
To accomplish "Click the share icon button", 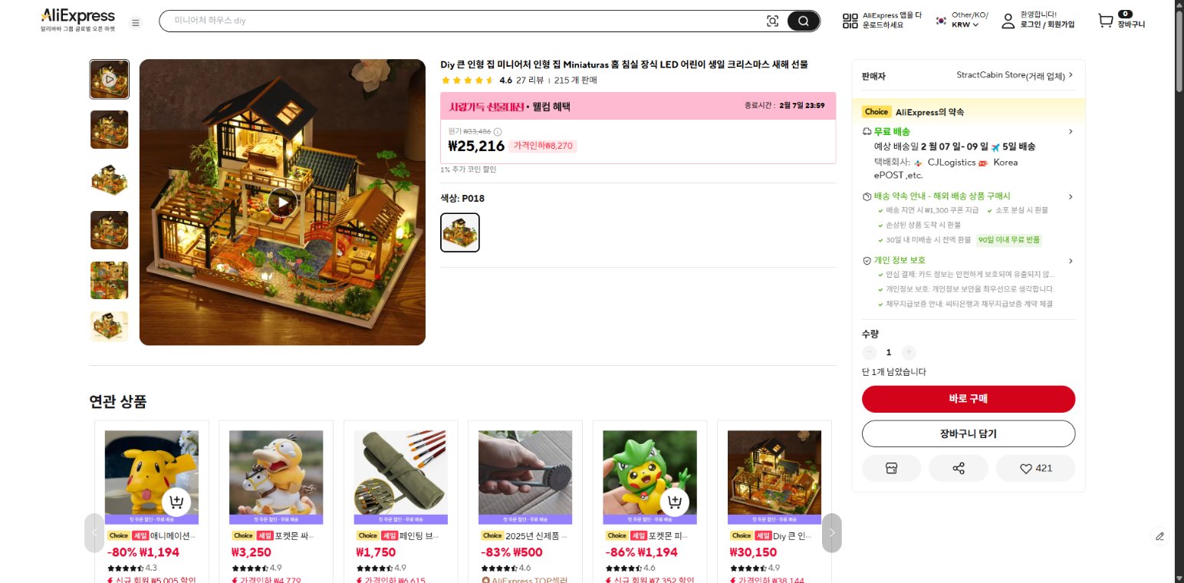I will point(959,469).
